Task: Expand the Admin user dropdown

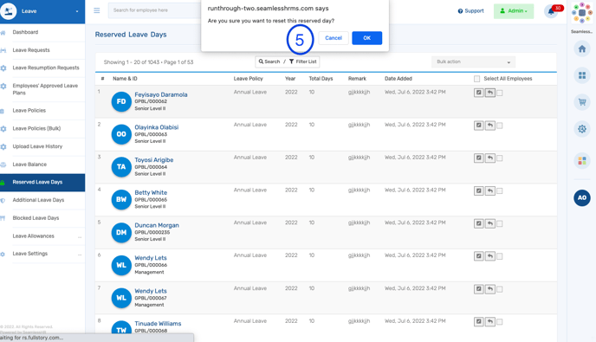Action: click(514, 11)
